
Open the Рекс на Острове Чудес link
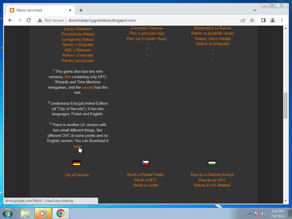coord(147,39)
